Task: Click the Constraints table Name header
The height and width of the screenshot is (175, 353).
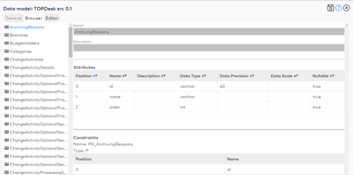Action: pyautogui.click(x=284, y=159)
